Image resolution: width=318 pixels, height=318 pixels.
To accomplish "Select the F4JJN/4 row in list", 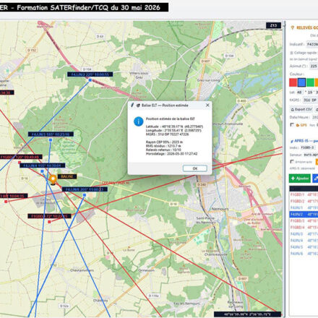I will coord(304,241).
